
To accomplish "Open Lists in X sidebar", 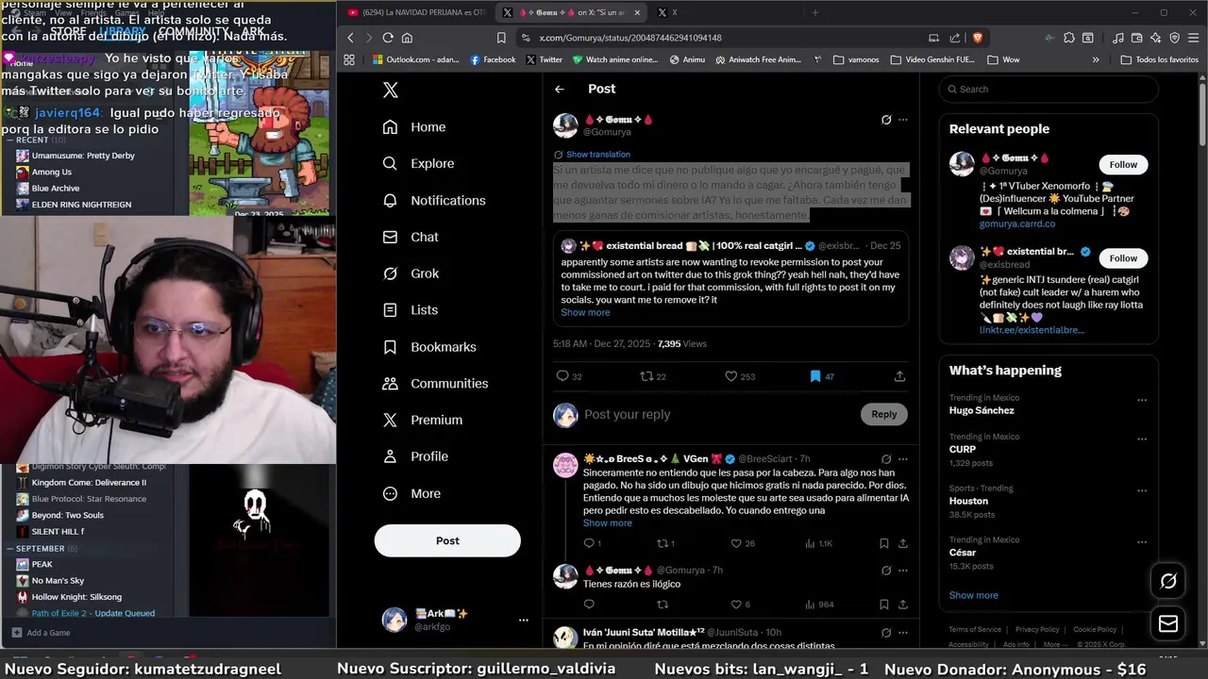I will pos(411,309).
